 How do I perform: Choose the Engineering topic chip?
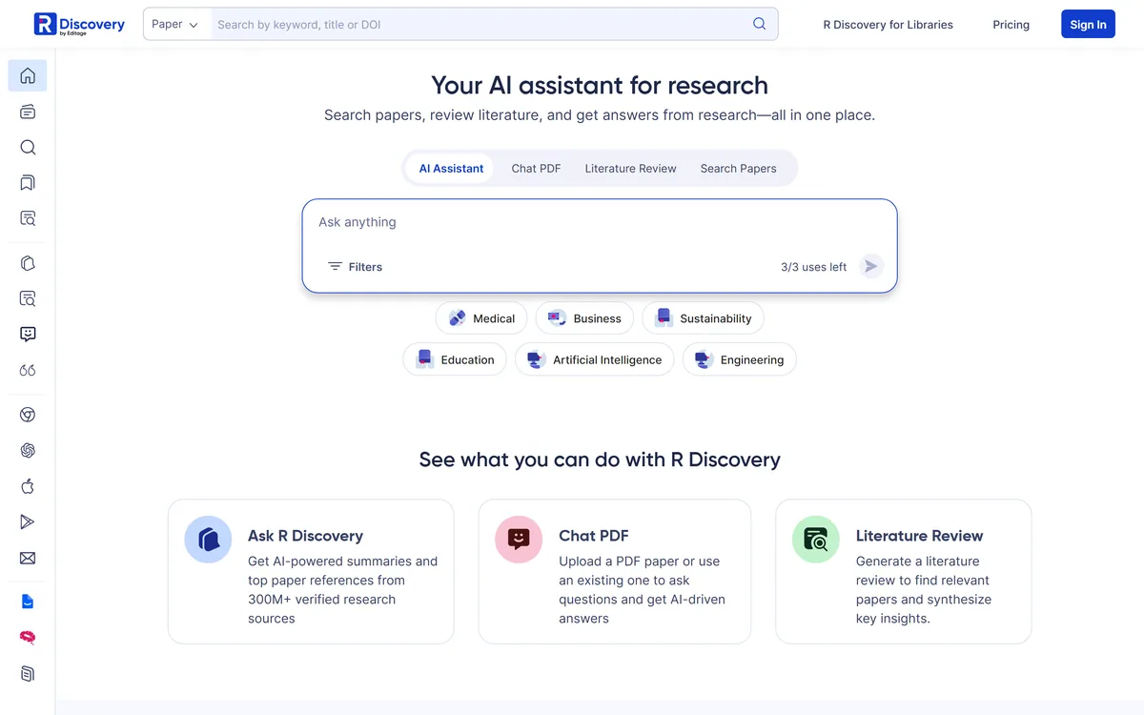[x=739, y=359]
